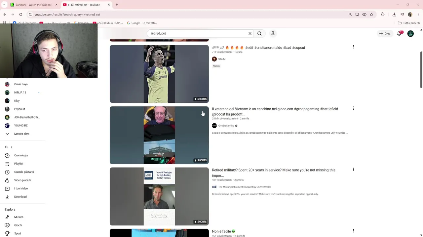Go back with the browser back arrow

pos(5,14)
